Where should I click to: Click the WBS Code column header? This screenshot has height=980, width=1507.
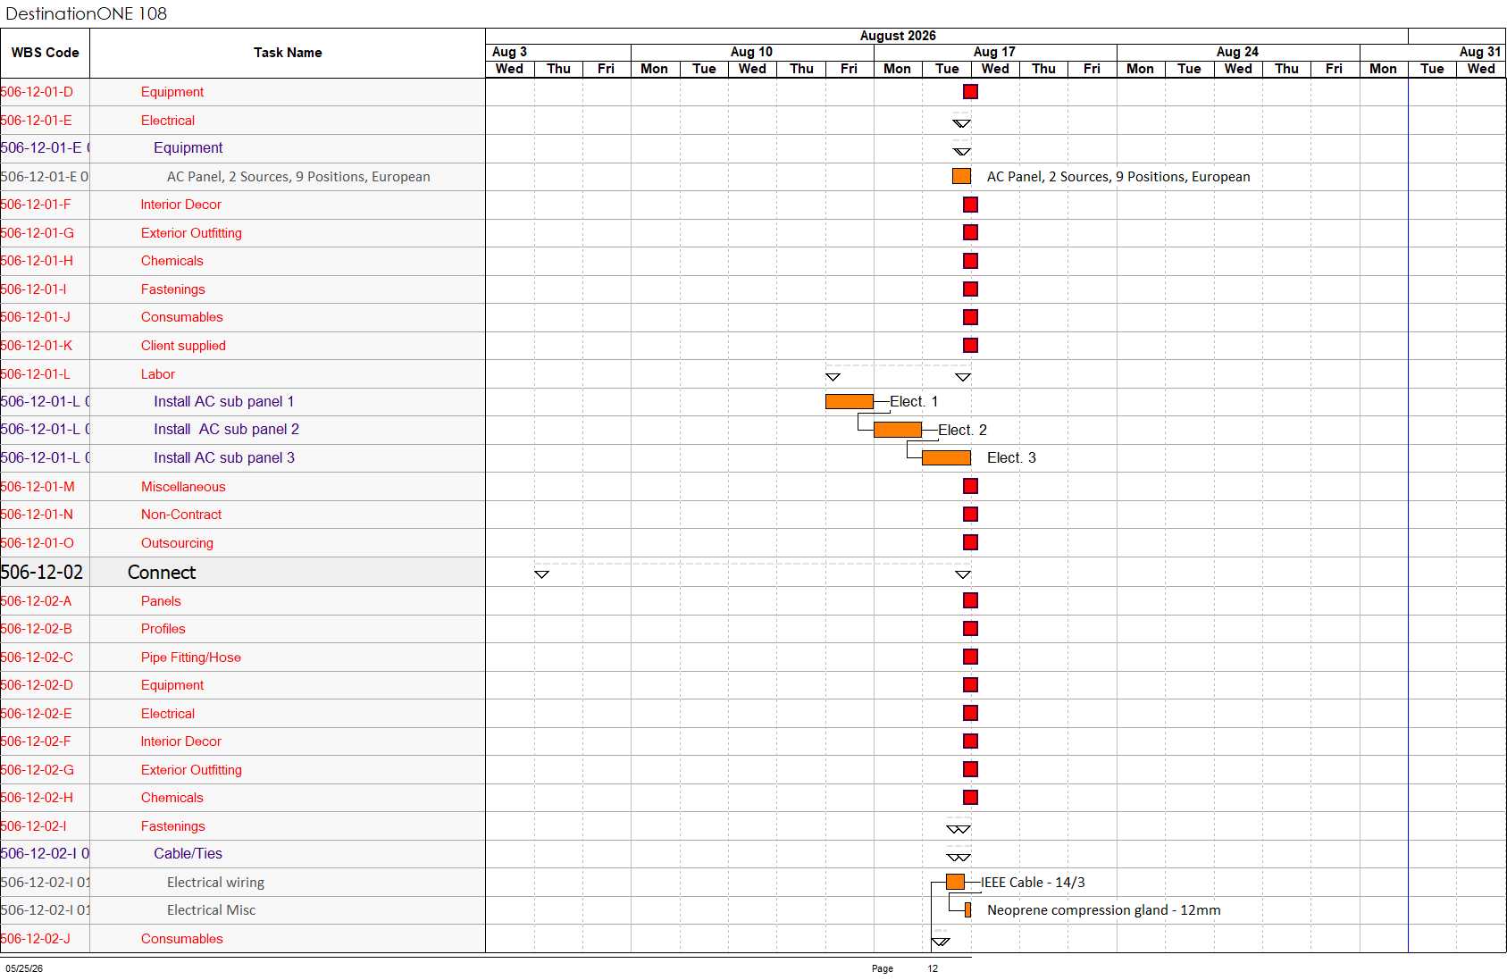pos(45,53)
